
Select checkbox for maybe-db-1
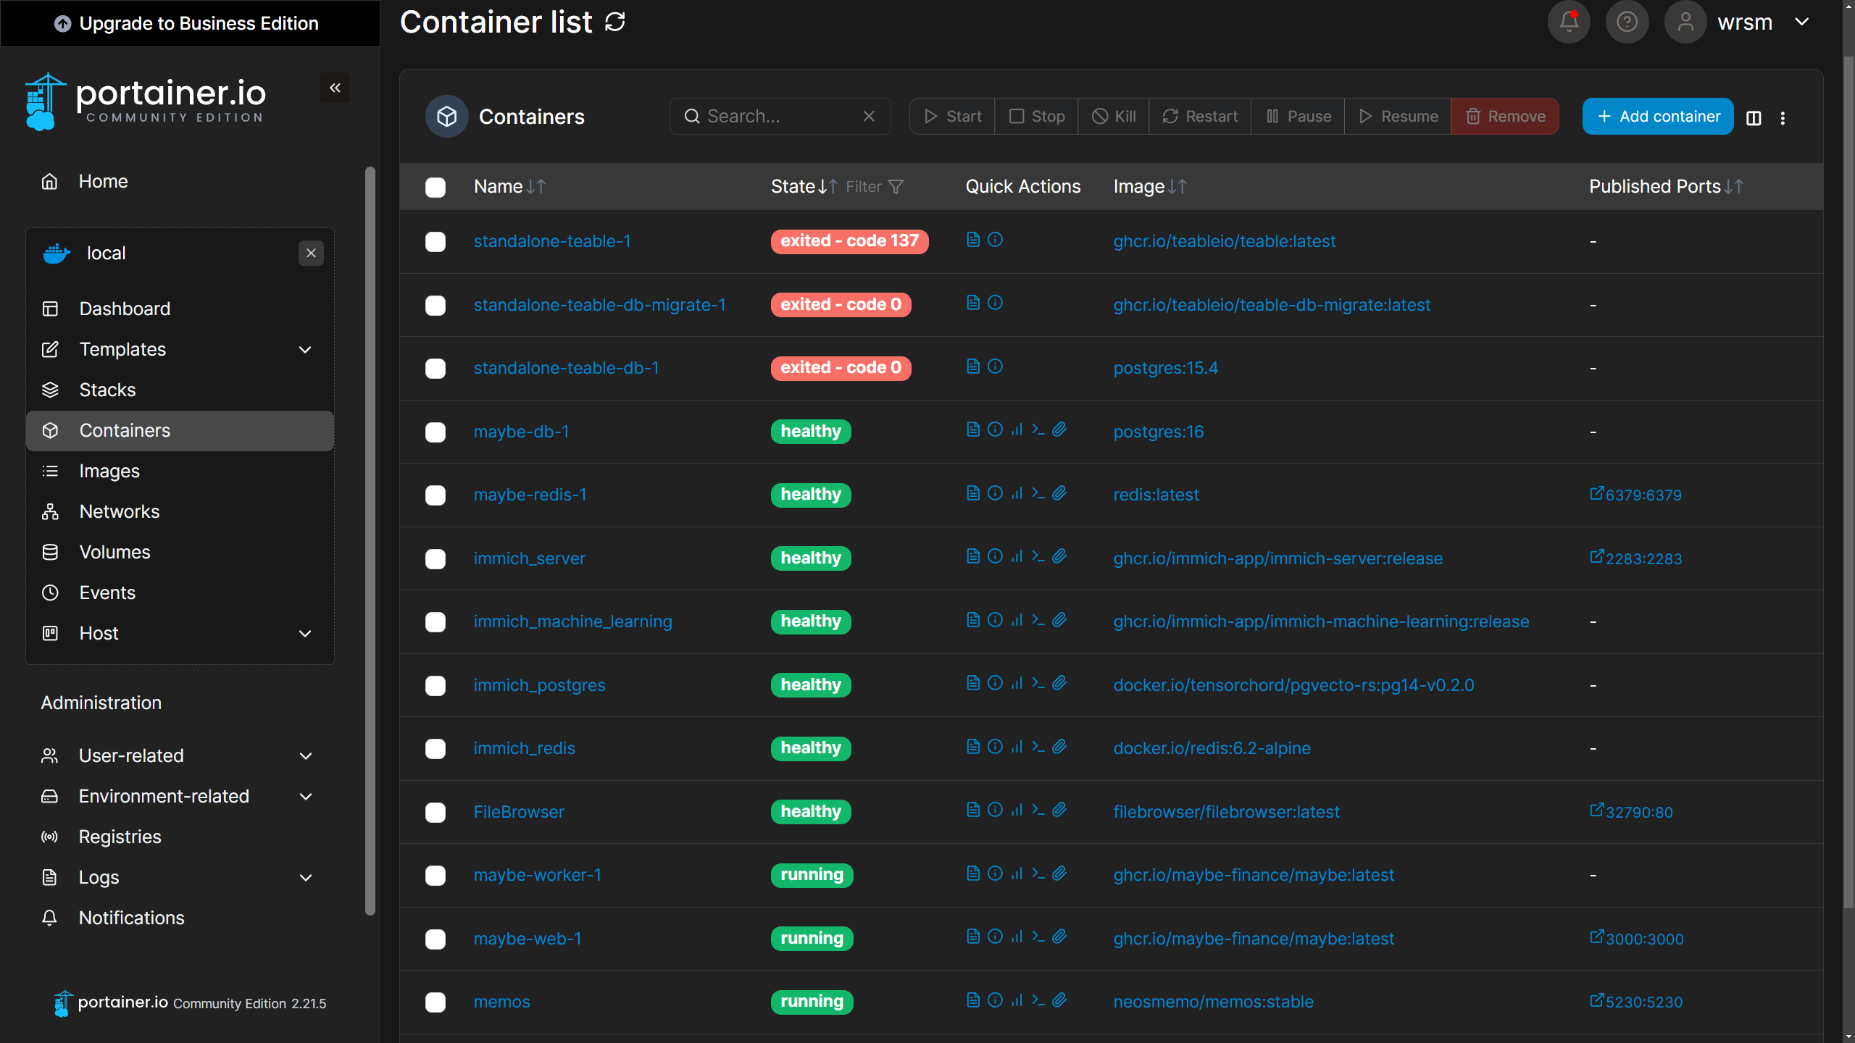[435, 432]
